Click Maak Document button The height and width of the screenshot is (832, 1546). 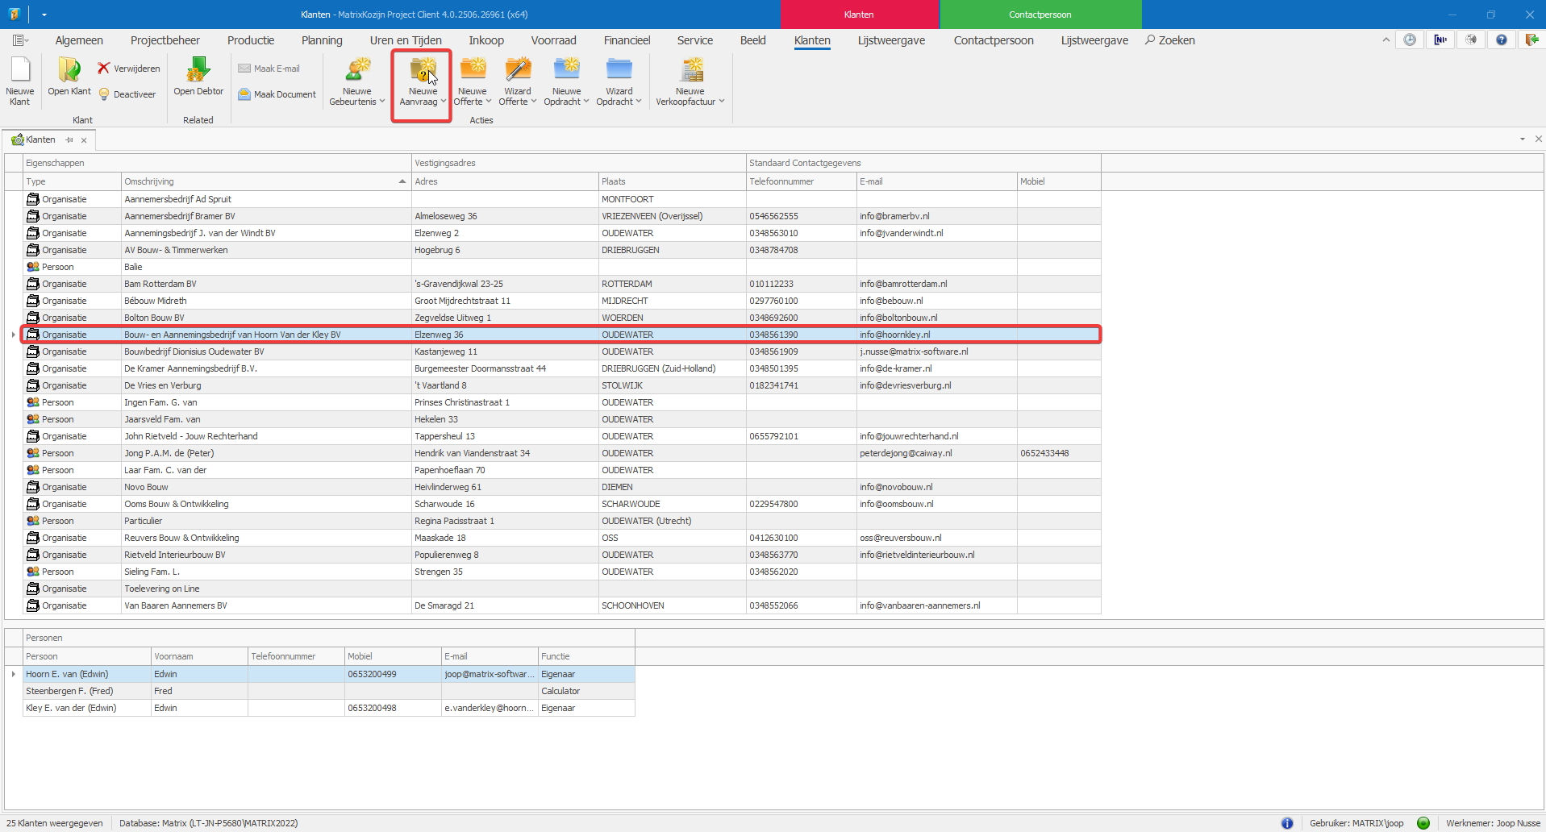click(277, 94)
